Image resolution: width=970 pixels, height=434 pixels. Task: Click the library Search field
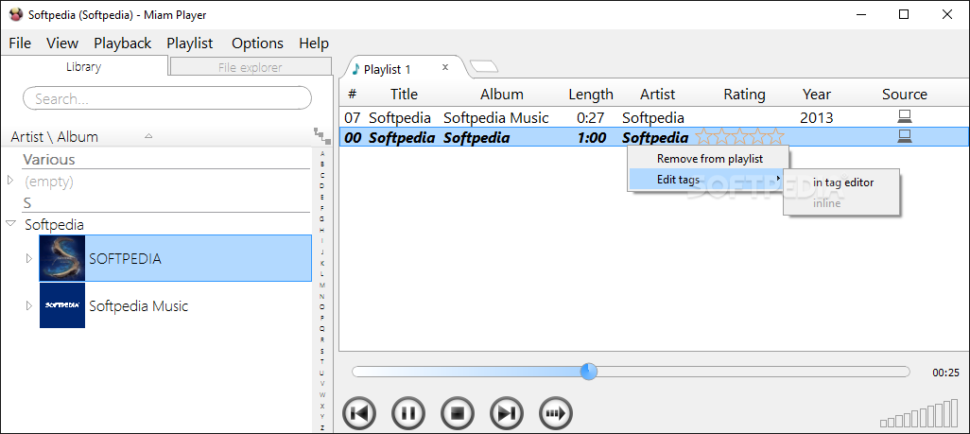click(x=167, y=98)
